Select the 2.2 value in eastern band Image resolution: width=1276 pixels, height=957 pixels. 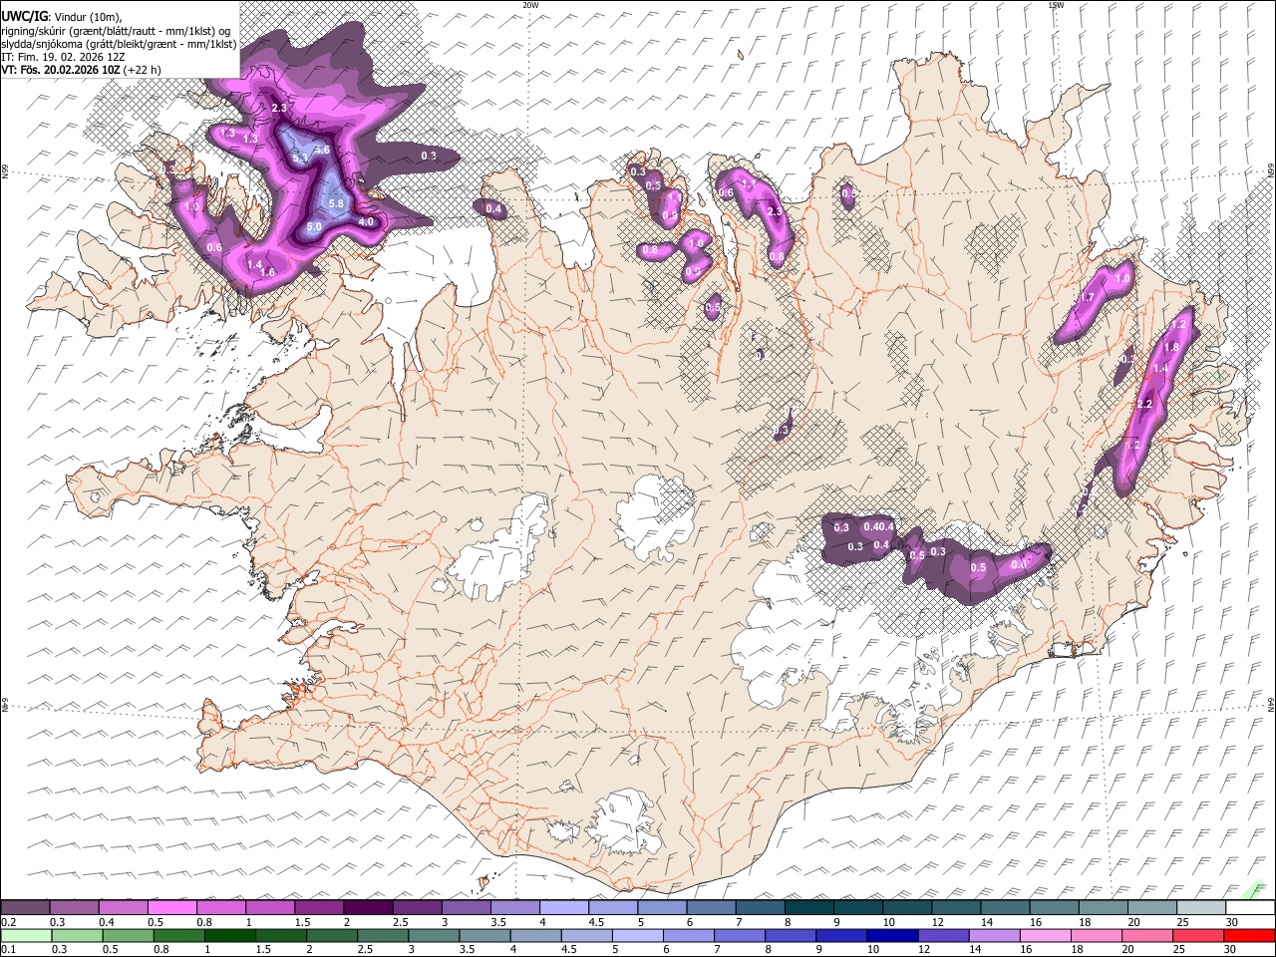(1144, 404)
